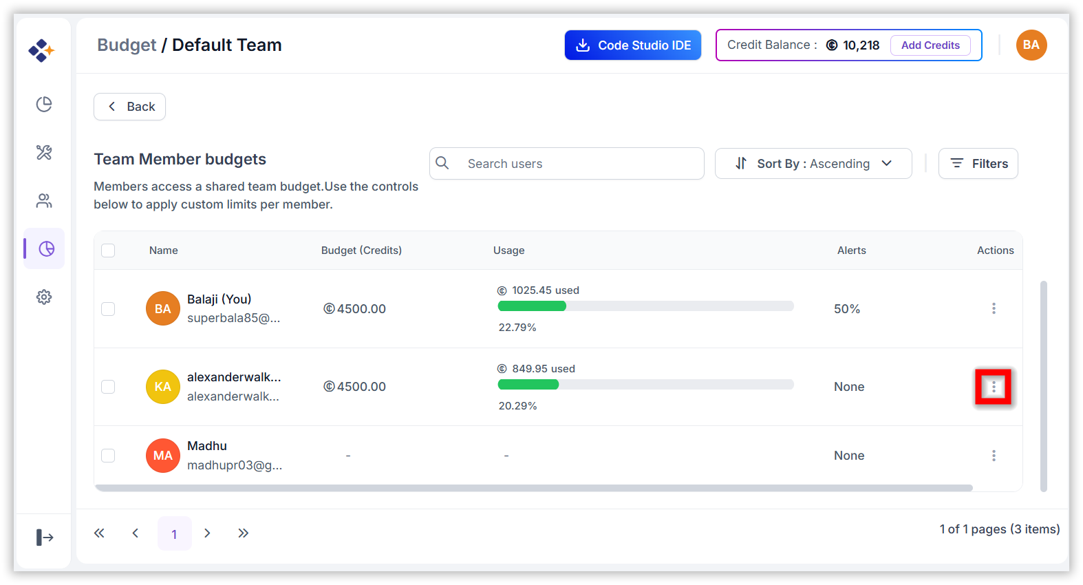Click the '1 of 1 pages (3 items)' text
1083x585 pixels.
pyautogui.click(x=1000, y=529)
